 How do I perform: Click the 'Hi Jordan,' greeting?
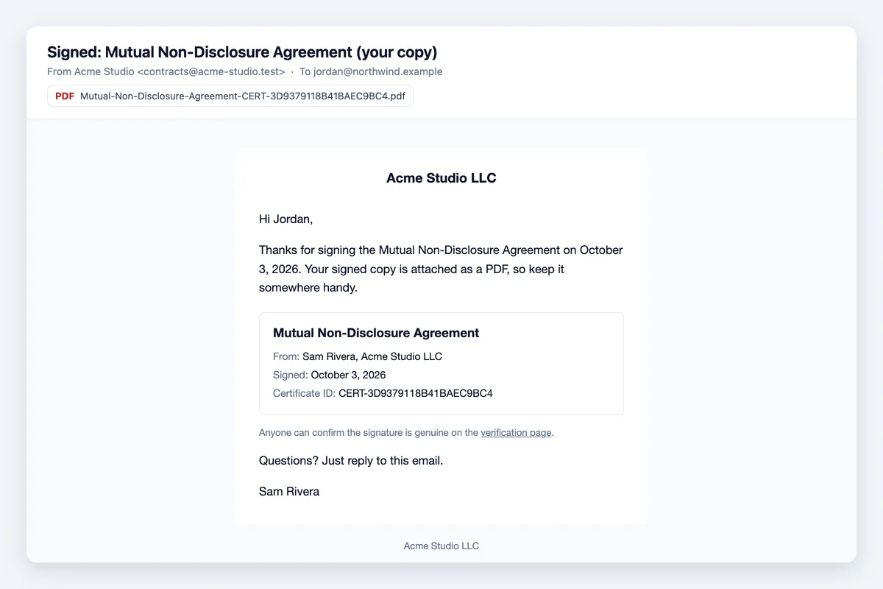pyautogui.click(x=286, y=219)
